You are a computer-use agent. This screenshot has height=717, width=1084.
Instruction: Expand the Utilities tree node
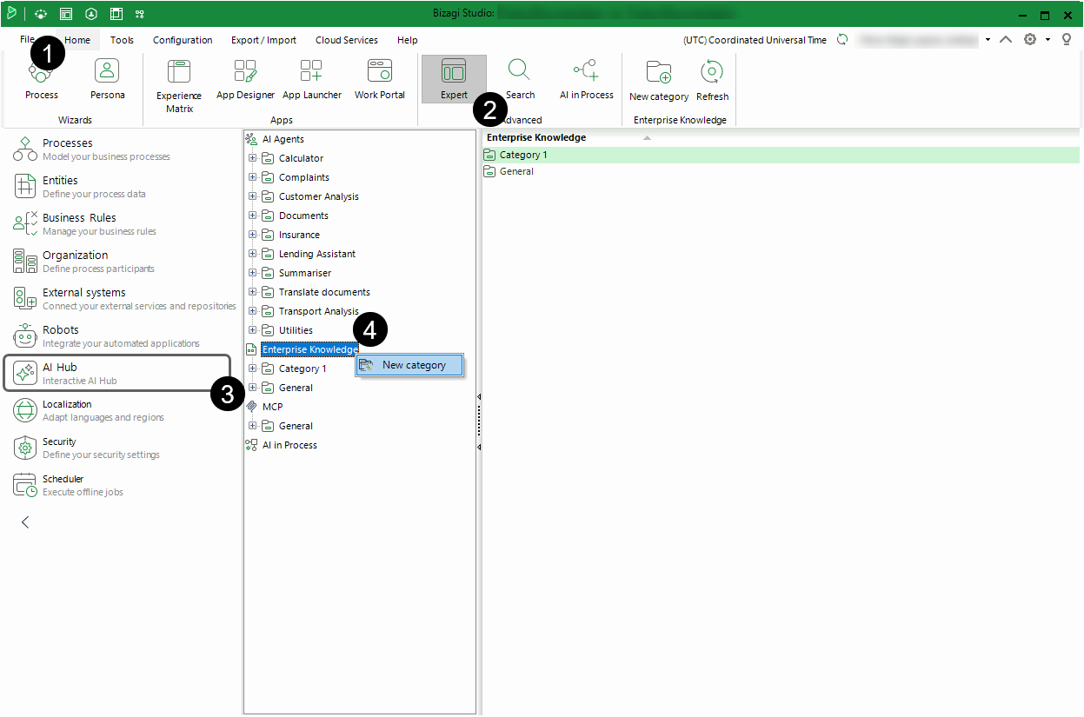pos(253,330)
